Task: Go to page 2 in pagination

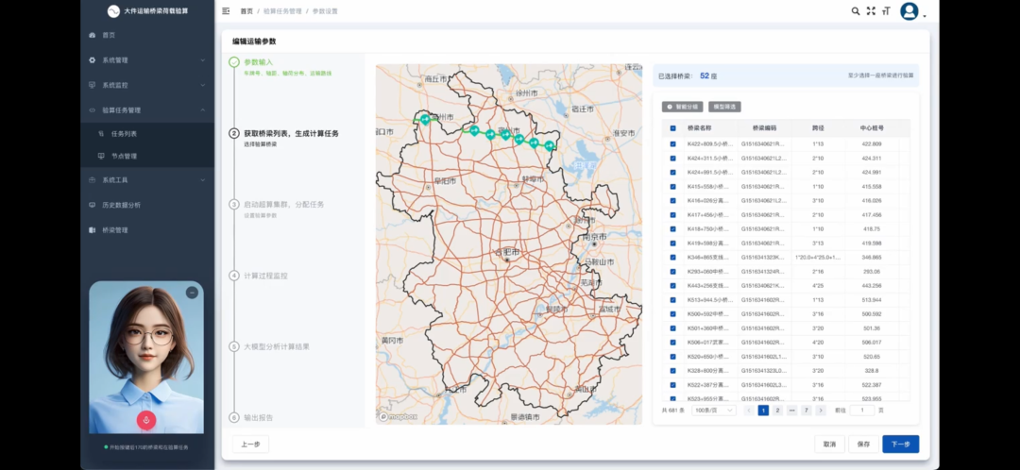Action: (x=777, y=411)
